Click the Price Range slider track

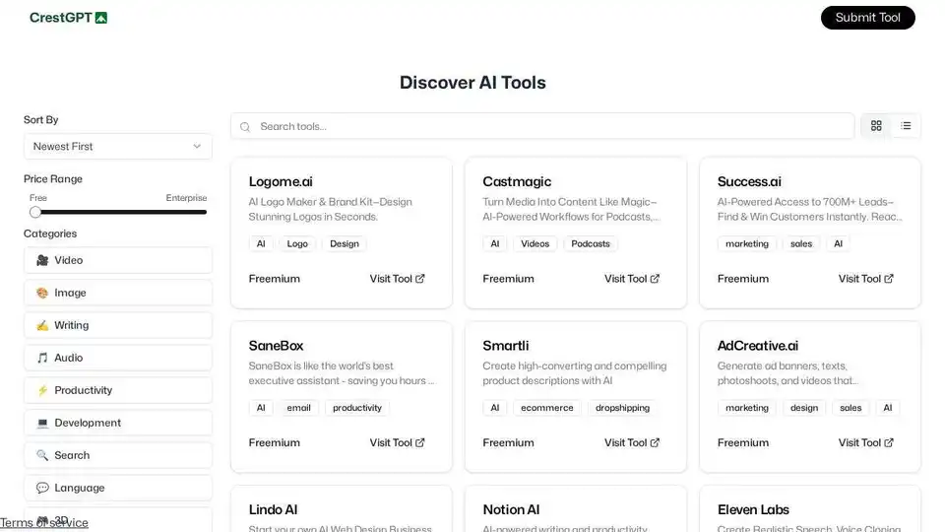pyautogui.click(x=118, y=213)
